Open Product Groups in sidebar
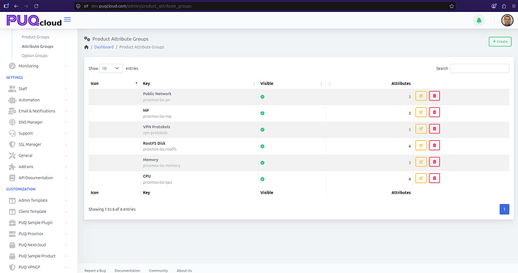Image resolution: width=518 pixels, height=273 pixels. pos(35,37)
